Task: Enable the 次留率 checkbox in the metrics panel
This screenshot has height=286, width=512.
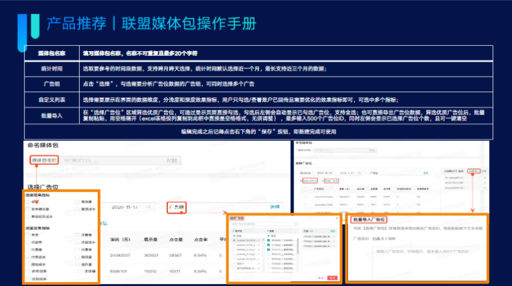Action: click(27, 242)
